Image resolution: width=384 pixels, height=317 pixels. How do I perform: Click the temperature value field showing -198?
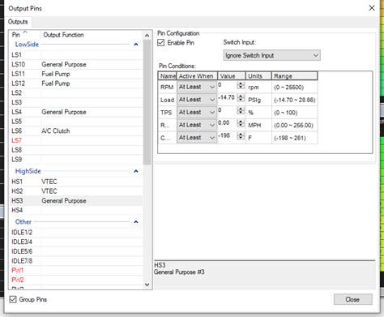pos(228,136)
